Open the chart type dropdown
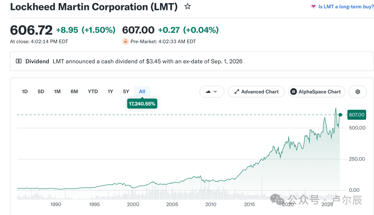374x215 pixels. tap(212, 92)
